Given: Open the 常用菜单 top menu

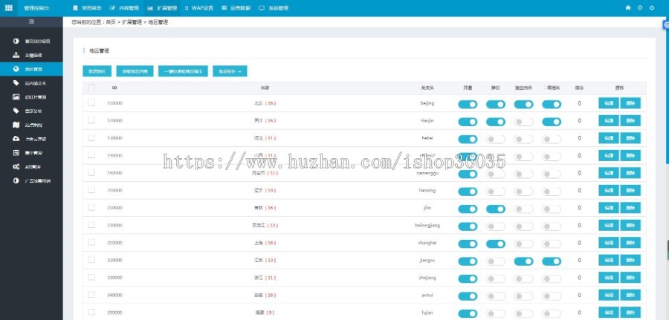Looking at the screenshot, I should (88, 7).
